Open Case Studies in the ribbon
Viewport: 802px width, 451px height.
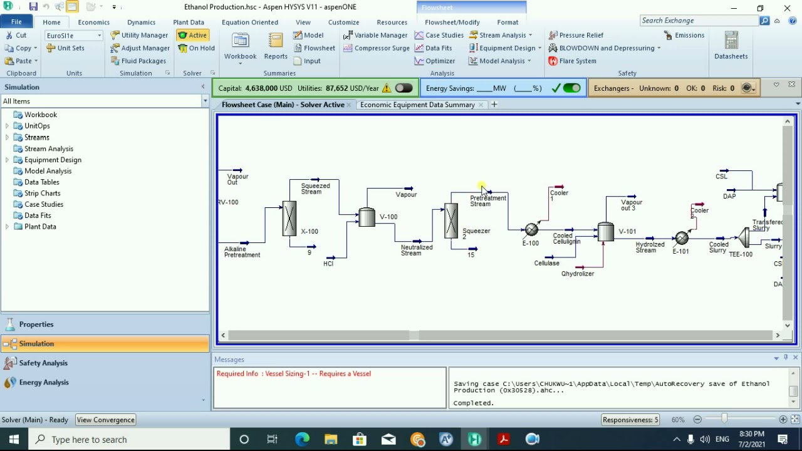(439, 35)
